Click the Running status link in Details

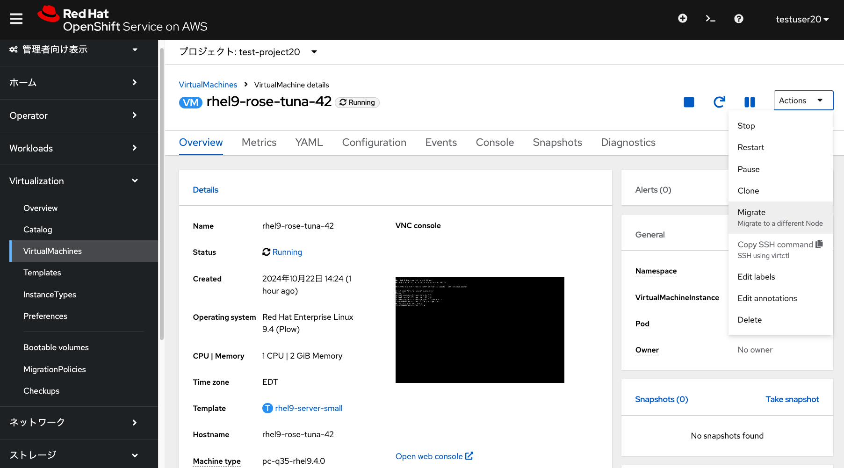[287, 252]
